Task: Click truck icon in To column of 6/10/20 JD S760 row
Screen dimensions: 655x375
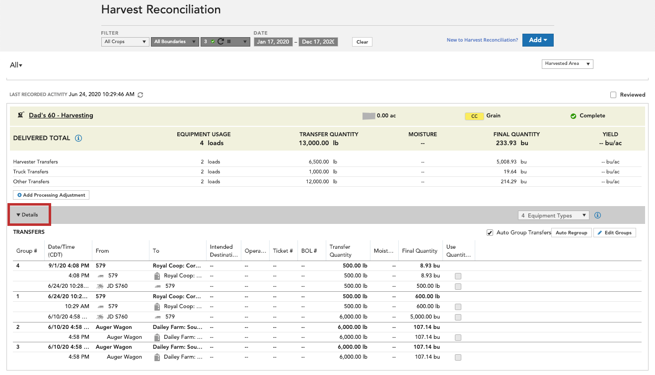Action: click(157, 317)
